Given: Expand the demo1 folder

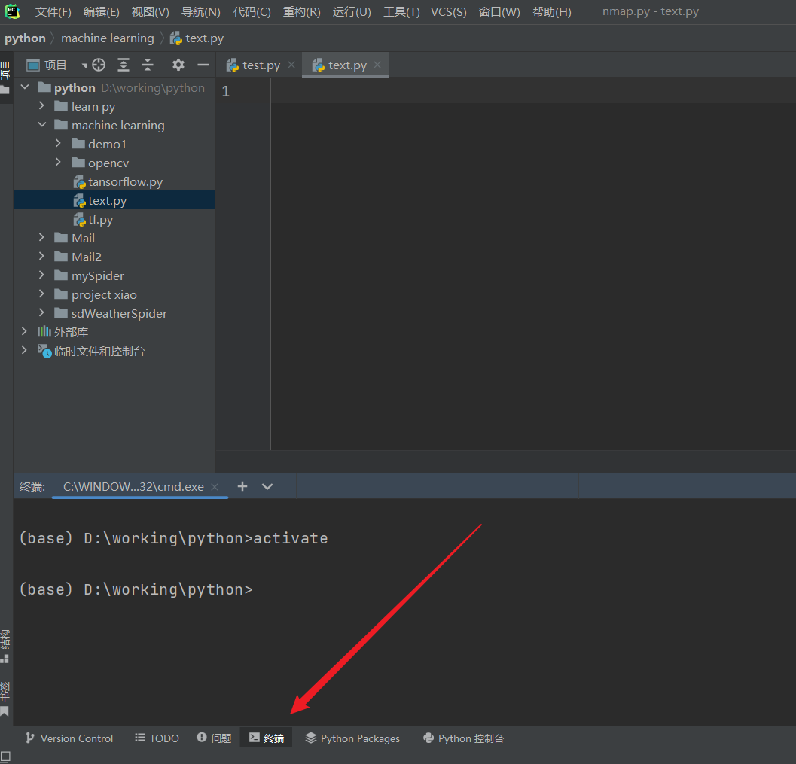Looking at the screenshot, I should [59, 144].
